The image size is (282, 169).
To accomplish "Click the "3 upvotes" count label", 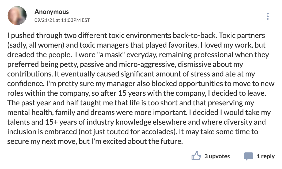I will pyautogui.click(x=217, y=156).
